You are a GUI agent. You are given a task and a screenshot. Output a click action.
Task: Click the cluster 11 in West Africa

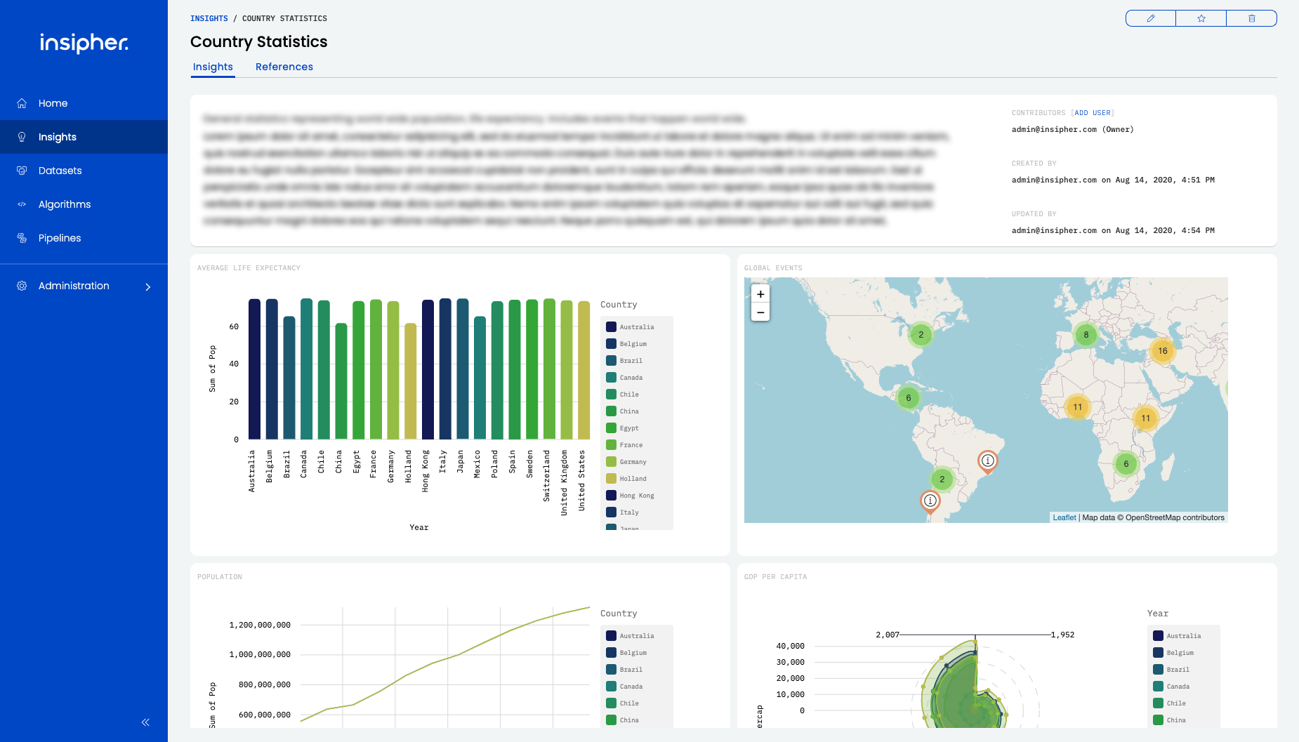click(1078, 407)
